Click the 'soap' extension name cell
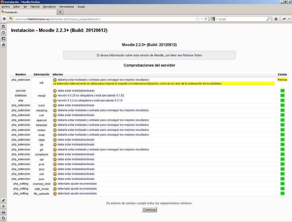Viewport: 292px width, 222px height. click(x=41, y=135)
